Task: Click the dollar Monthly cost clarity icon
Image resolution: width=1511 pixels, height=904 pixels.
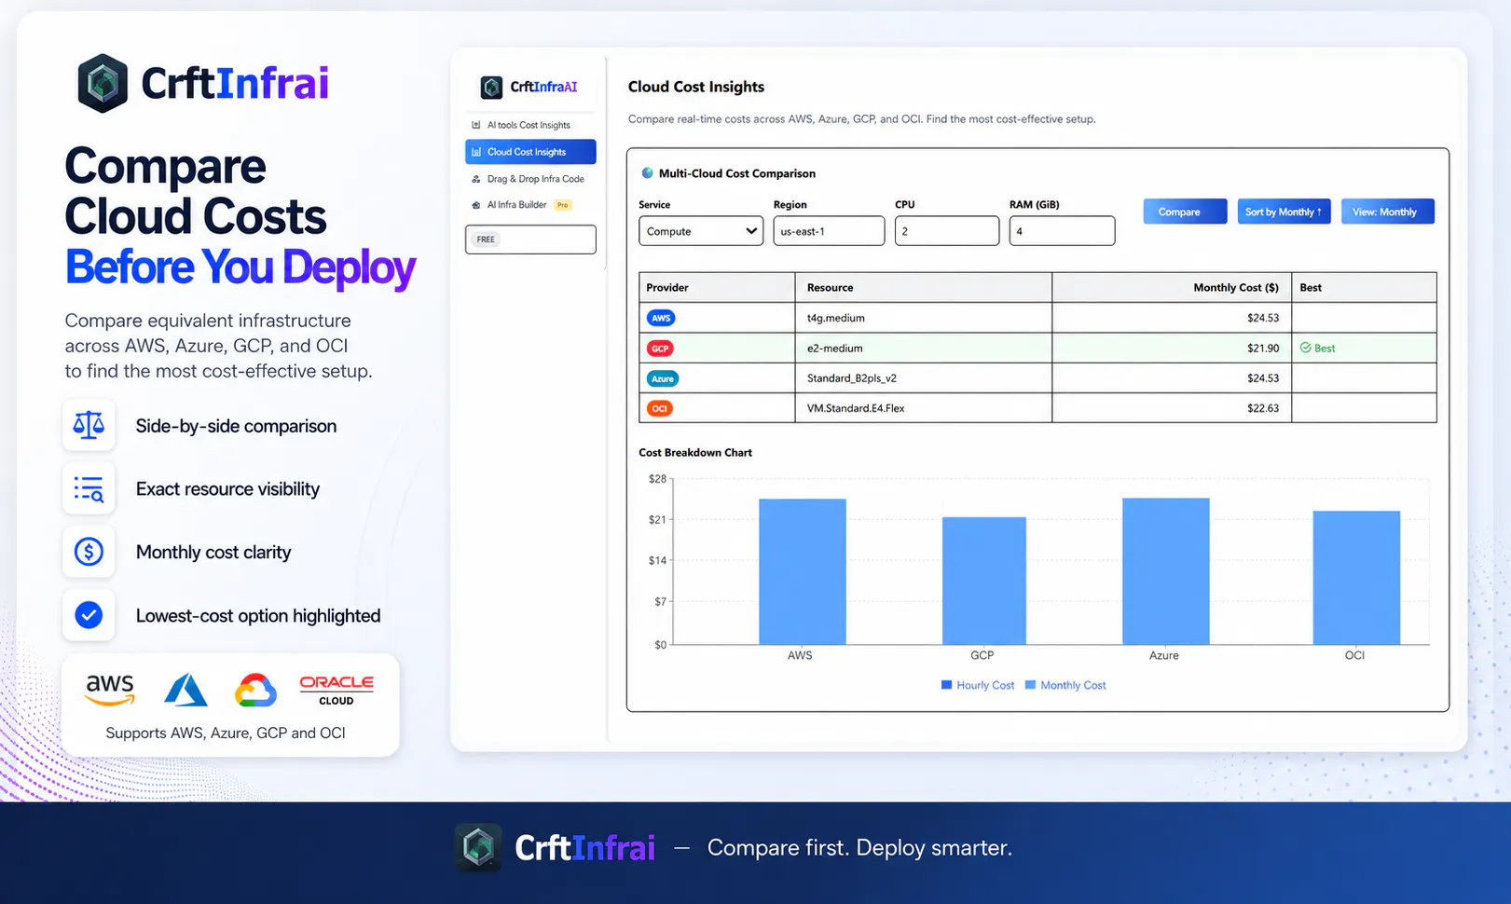Action: [89, 552]
